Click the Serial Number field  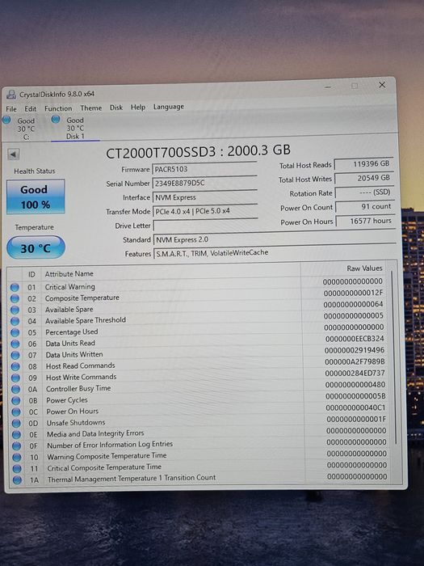click(204, 183)
